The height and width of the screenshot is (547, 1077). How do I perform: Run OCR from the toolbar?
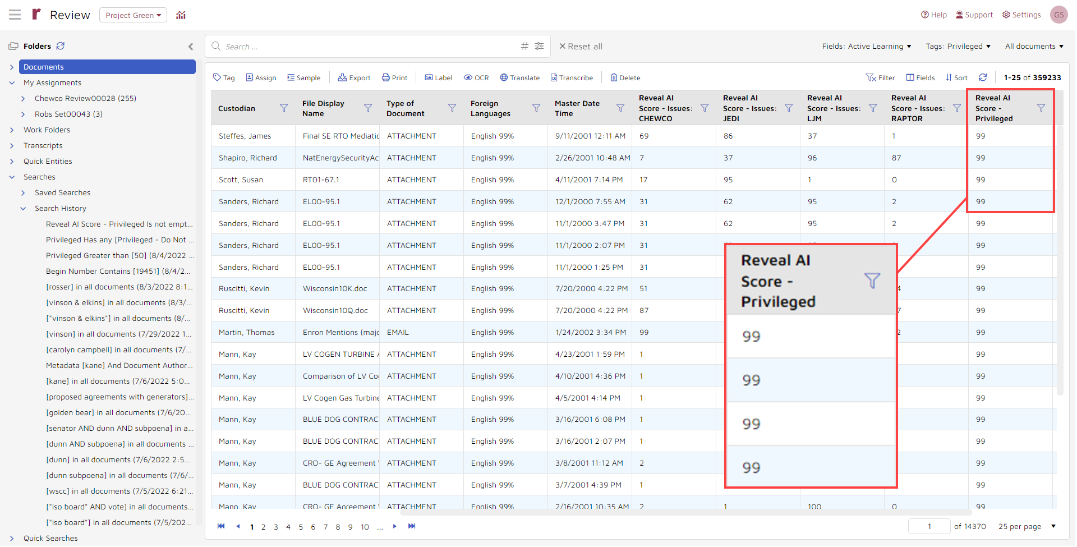476,77
